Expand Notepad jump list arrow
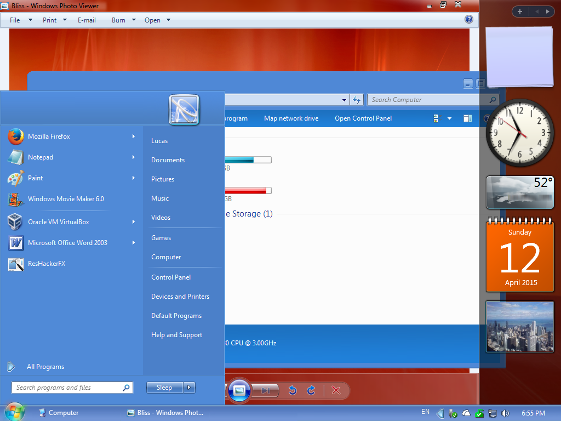 click(x=134, y=157)
